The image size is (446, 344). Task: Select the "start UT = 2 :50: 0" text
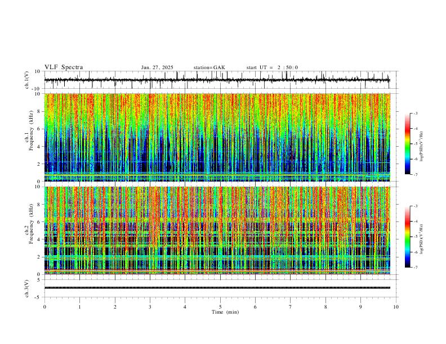point(272,67)
